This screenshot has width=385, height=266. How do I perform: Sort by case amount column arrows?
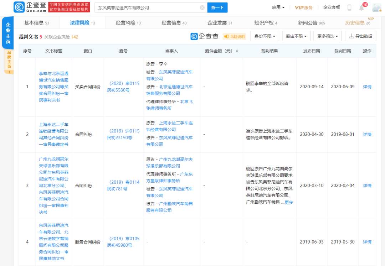click(237, 51)
